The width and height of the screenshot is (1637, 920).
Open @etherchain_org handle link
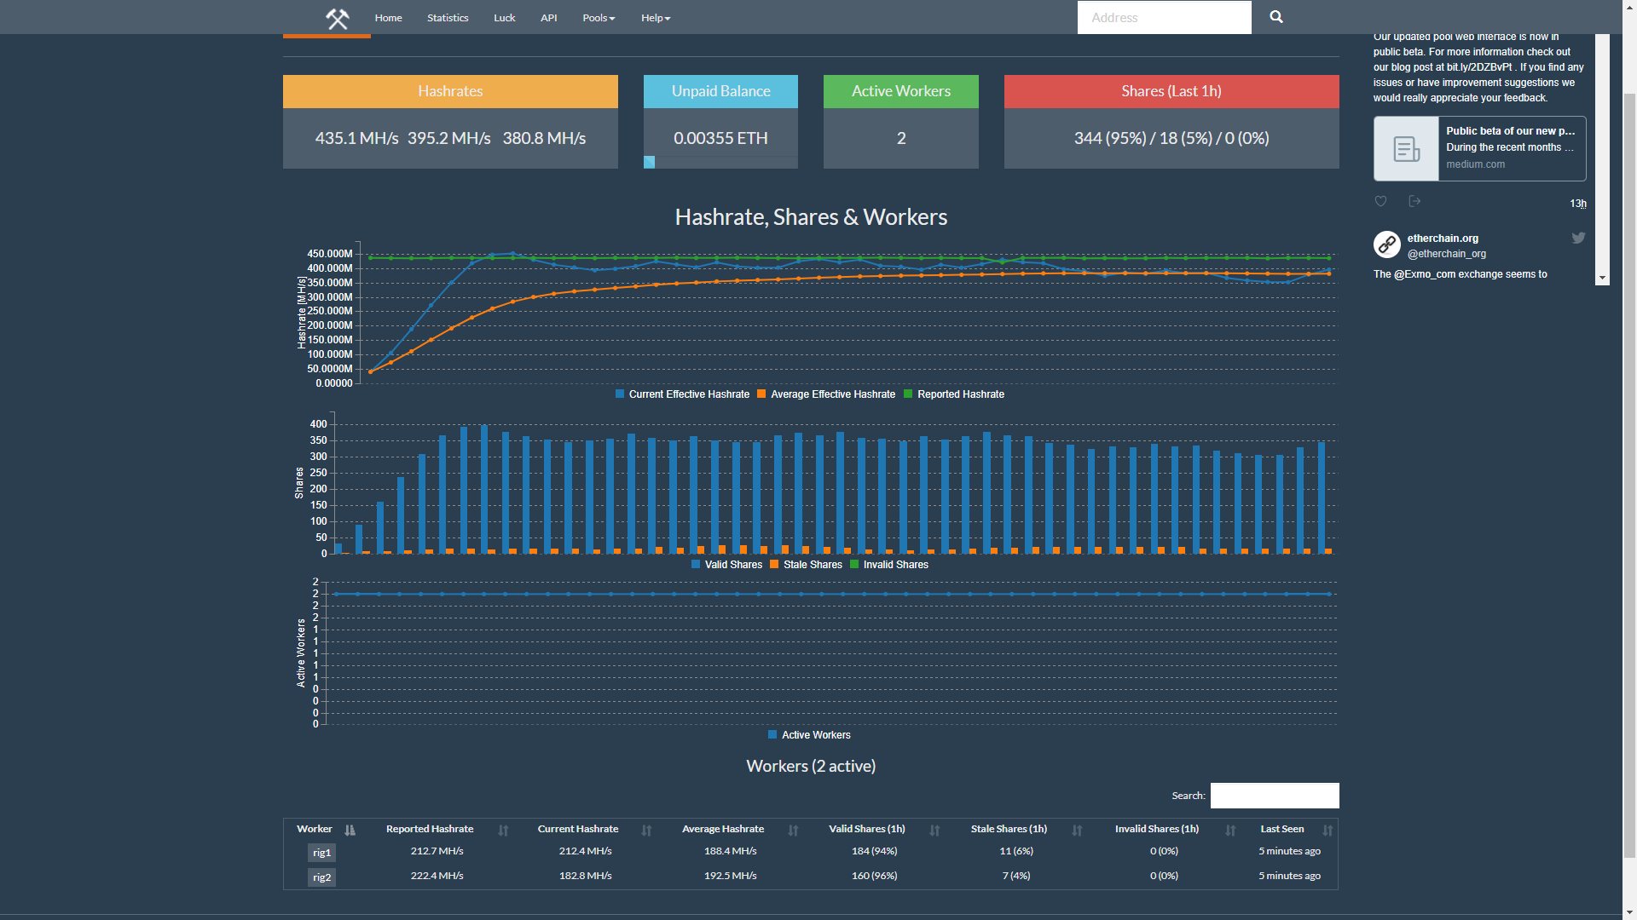(1447, 254)
